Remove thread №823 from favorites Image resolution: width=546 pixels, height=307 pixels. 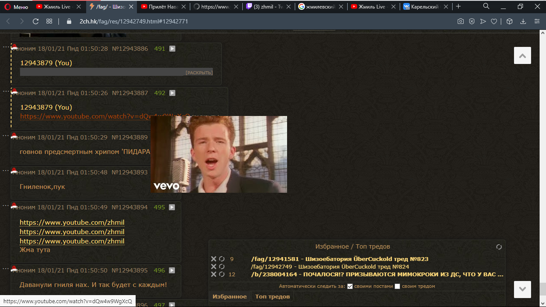click(x=214, y=259)
